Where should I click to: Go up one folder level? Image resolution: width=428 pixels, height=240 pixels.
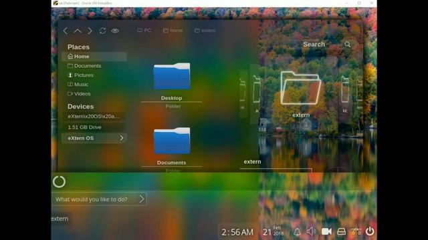click(78, 31)
